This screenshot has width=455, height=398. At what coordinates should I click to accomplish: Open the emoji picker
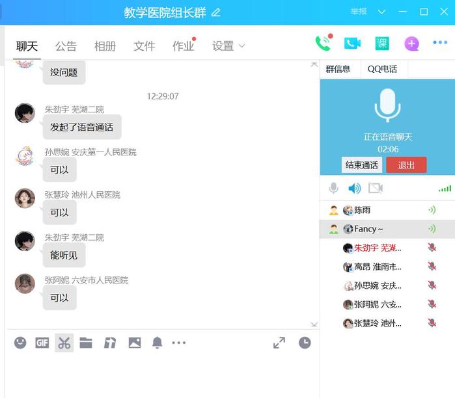click(20, 343)
